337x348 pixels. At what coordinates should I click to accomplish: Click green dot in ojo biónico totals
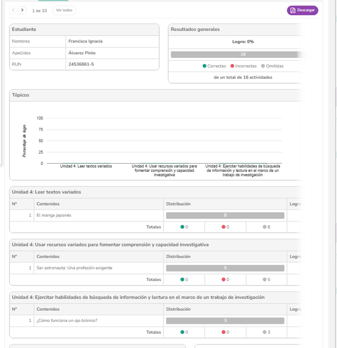tap(183, 332)
